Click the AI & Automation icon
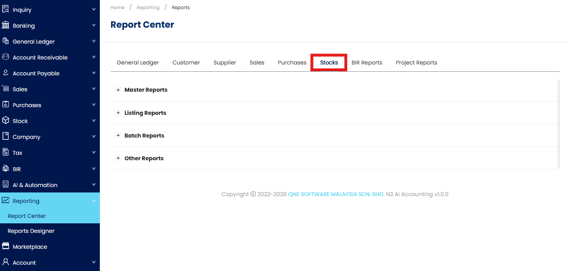 click(5, 184)
